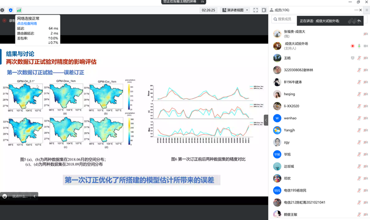The image size is (370, 220).
Task: Select member 王皓 in the list
Action: (287, 58)
